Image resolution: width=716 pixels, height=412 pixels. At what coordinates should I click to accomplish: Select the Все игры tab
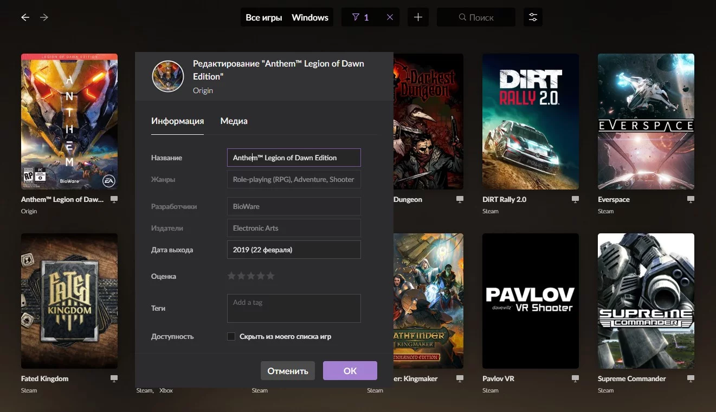coord(264,17)
